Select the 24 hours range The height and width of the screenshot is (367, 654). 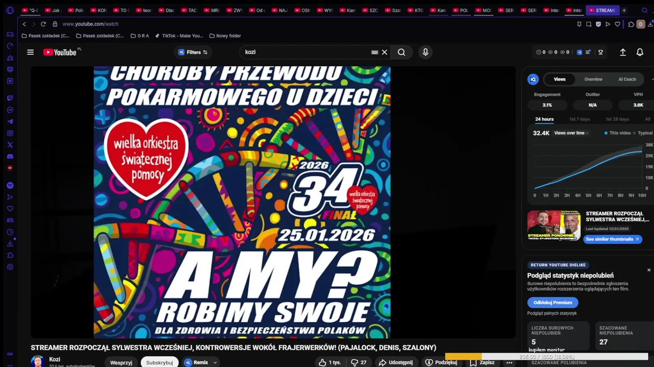coord(544,119)
